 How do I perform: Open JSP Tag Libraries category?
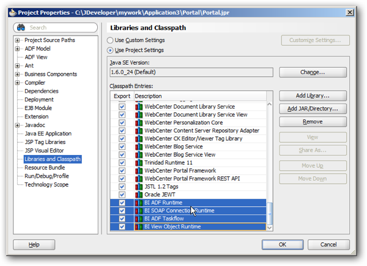[x=45, y=142]
